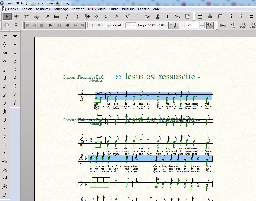
Task: Select the Expression tool (mf icon)
Action: [127, 16]
